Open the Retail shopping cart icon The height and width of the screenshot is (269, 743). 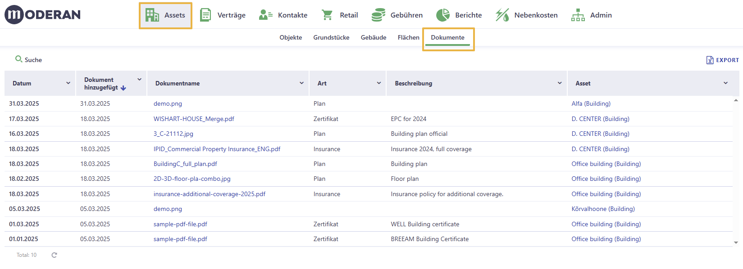pyautogui.click(x=327, y=15)
